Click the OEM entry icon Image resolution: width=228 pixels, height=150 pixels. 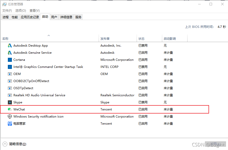click(x=10, y=74)
